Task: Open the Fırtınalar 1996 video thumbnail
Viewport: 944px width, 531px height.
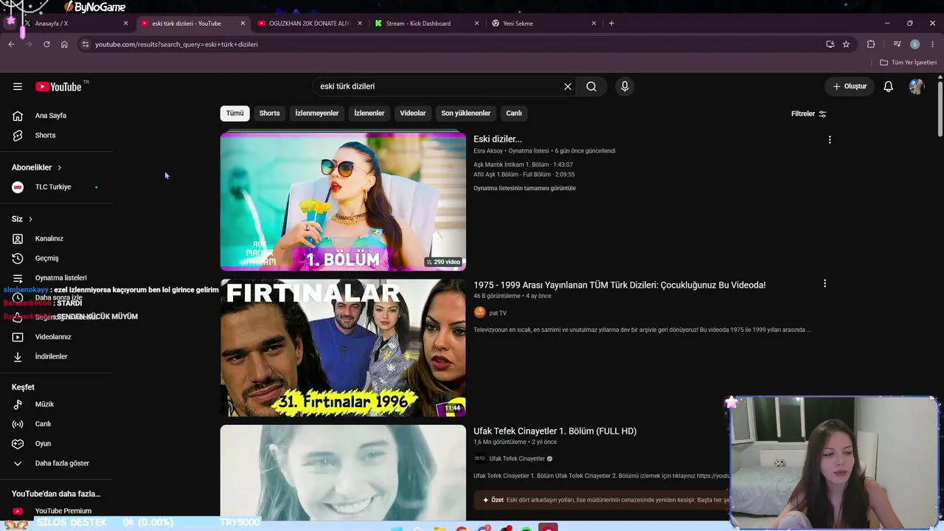Action: [343, 348]
